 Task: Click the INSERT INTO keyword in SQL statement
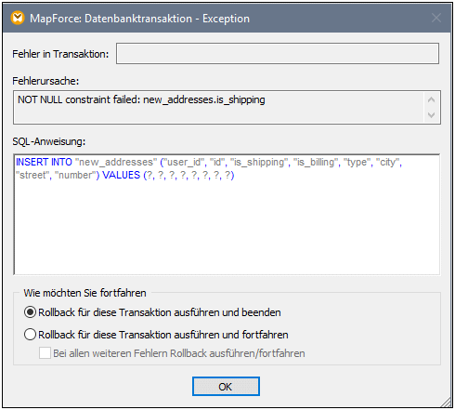pos(44,162)
